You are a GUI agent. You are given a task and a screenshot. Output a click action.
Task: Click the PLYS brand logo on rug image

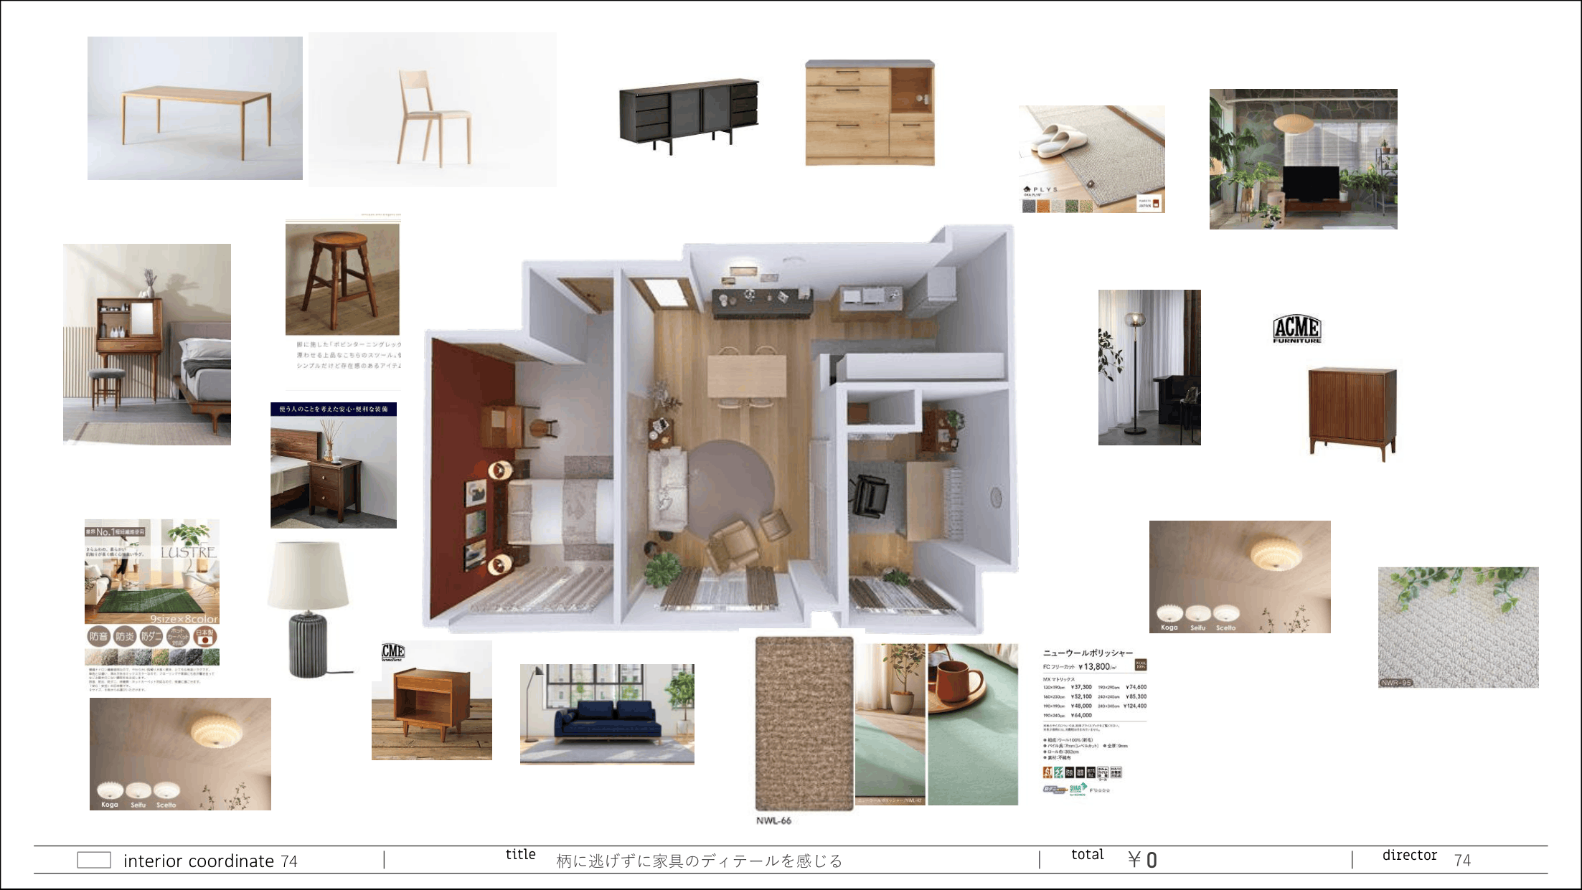click(1040, 190)
